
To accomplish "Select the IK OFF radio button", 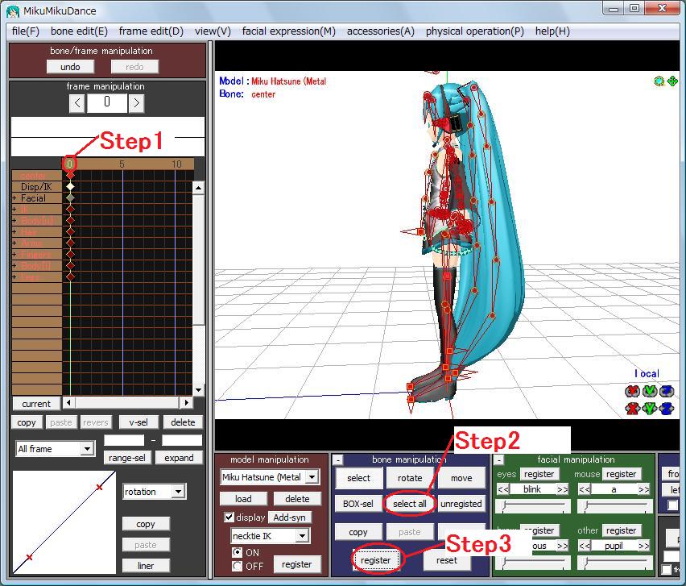I will (238, 567).
